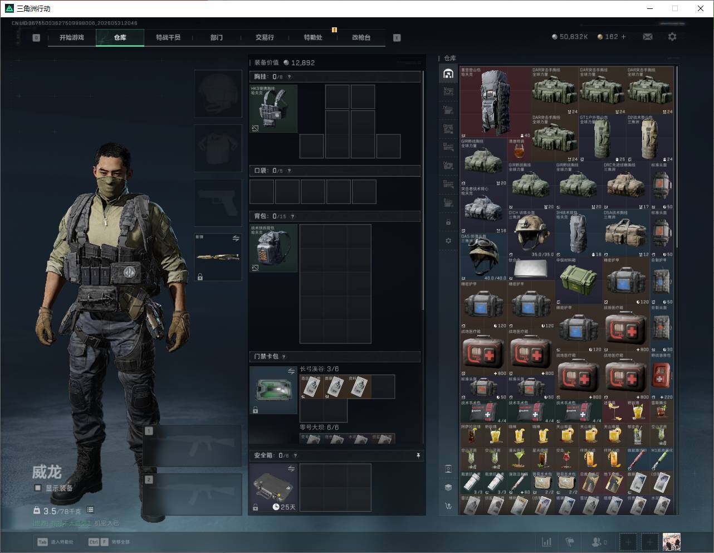Screen dimensions: 714x553
Task: Open the 部门 tab
Action: coord(217,37)
